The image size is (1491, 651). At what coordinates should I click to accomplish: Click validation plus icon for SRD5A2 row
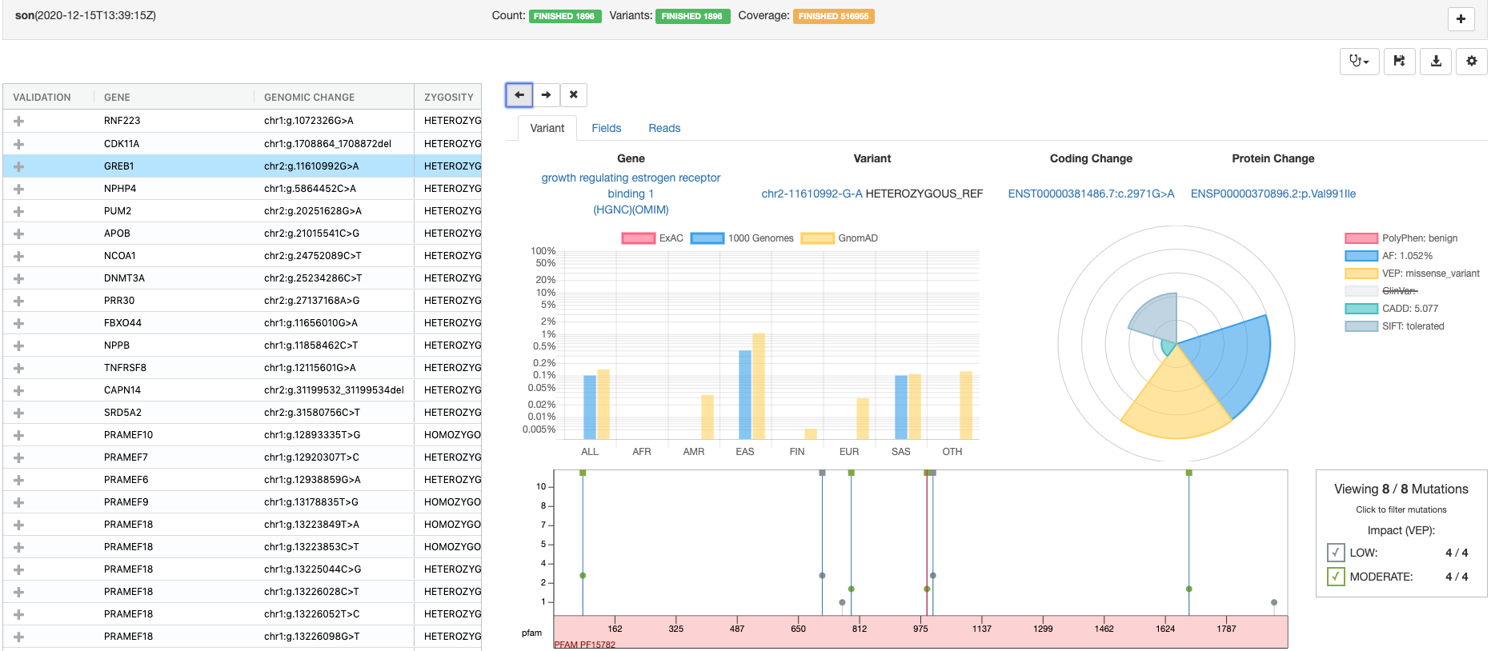pos(18,413)
